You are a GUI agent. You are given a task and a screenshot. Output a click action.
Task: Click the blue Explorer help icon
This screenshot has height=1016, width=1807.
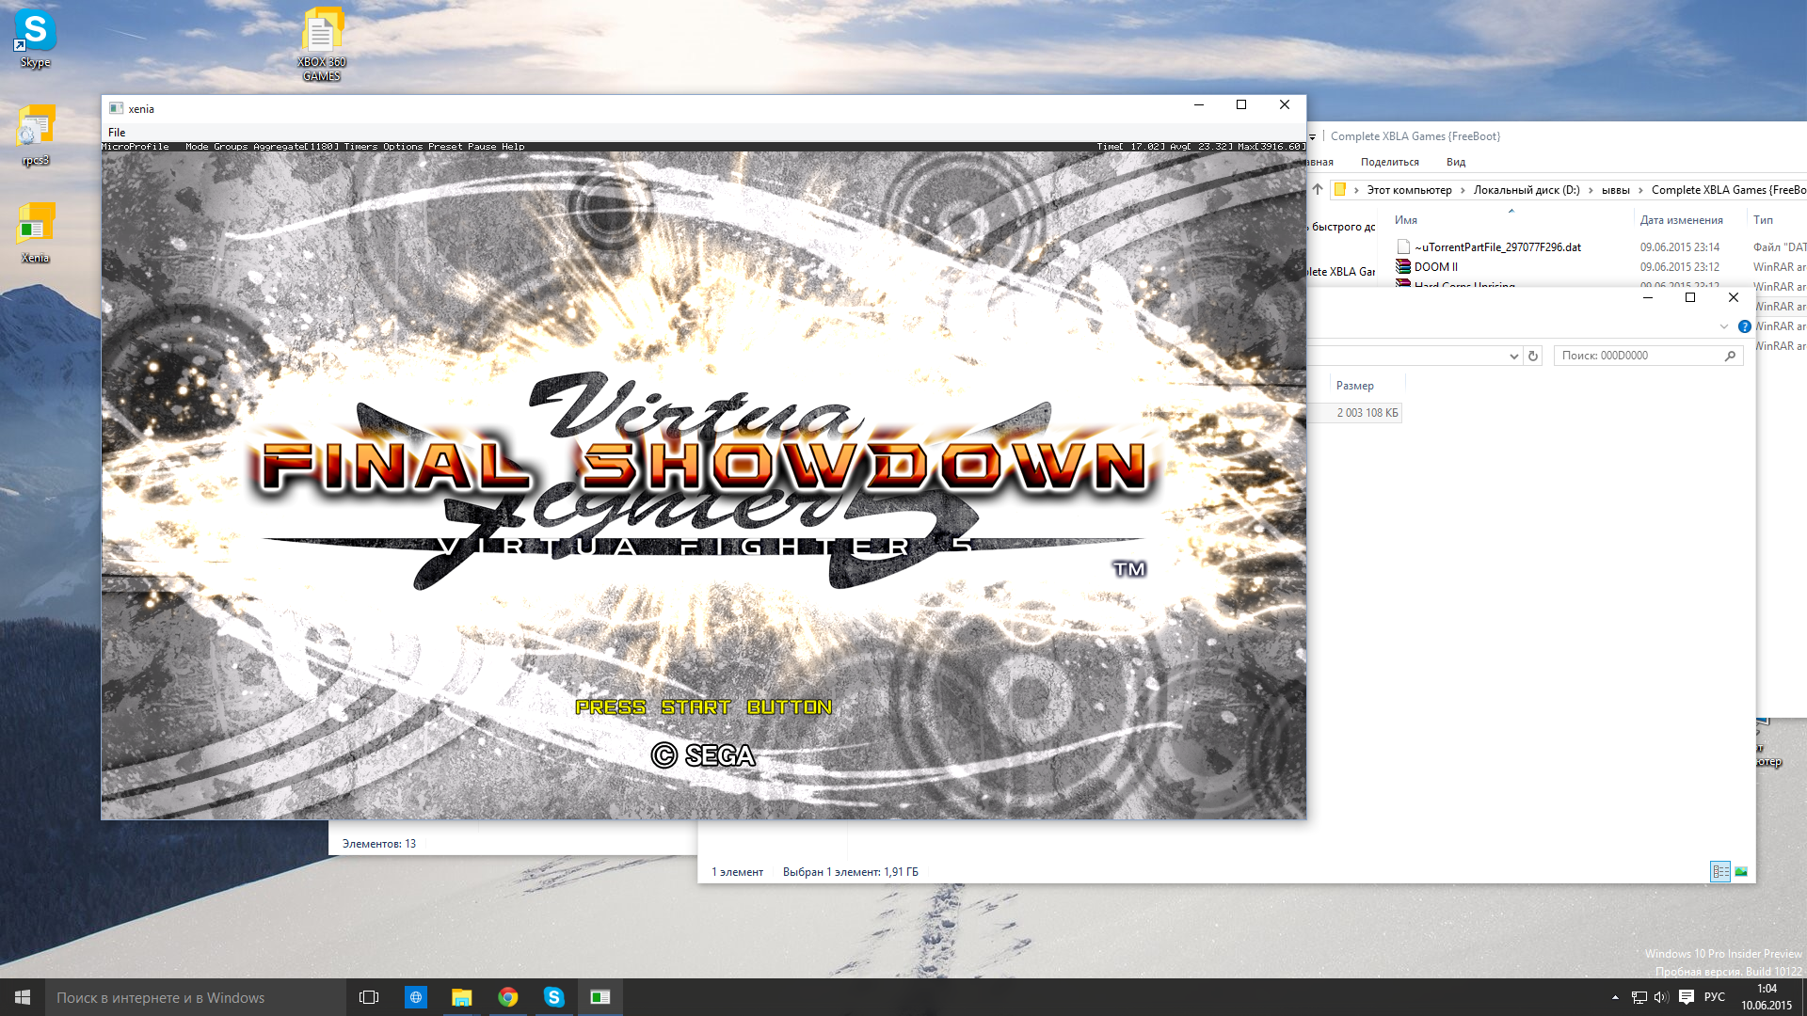point(1744,326)
